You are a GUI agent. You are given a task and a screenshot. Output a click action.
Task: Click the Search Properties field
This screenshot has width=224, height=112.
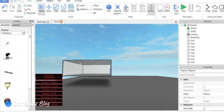pos(201,75)
